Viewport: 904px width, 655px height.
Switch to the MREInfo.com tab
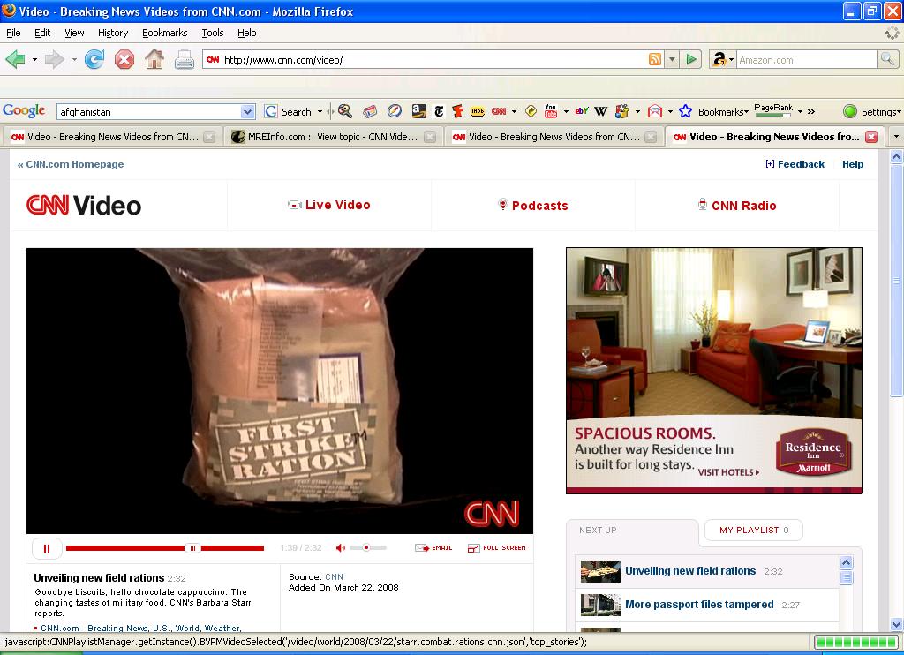[x=325, y=137]
